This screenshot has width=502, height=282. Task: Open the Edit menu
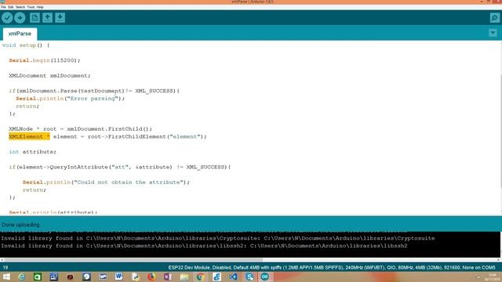click(x=10, y=7)
